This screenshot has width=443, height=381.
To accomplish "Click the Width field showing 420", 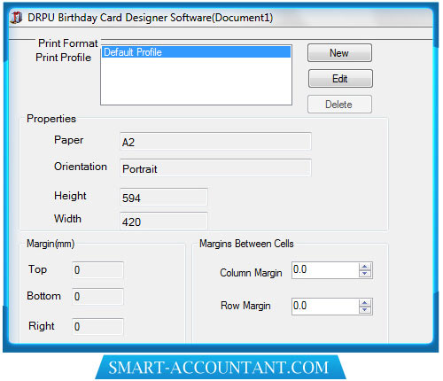I will (x=164, y=221).
